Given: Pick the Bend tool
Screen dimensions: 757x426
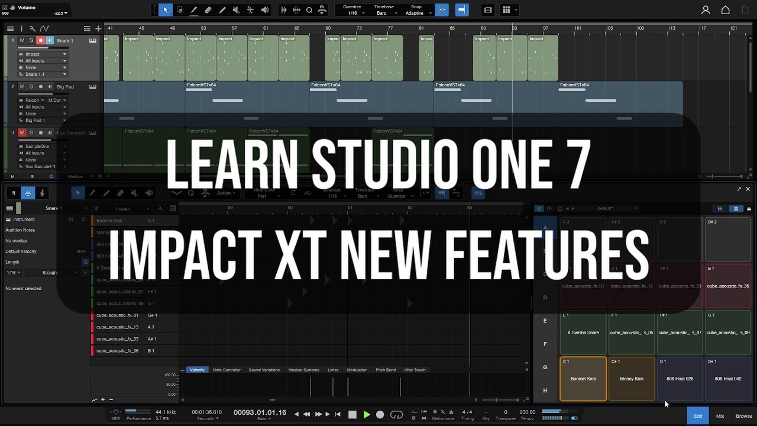Looking at the screenshot, I should pos(251,9).
